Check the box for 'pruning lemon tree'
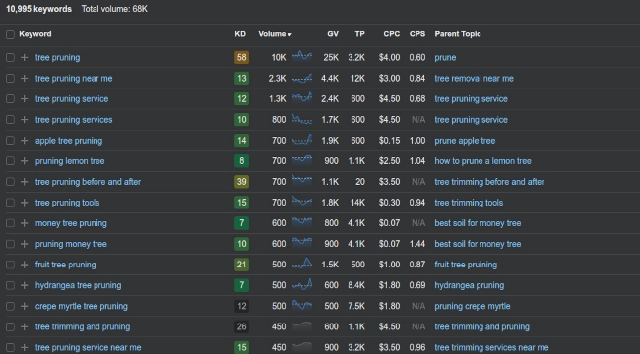The height and width of the screenshot is (354, 640). coord(10,161)
